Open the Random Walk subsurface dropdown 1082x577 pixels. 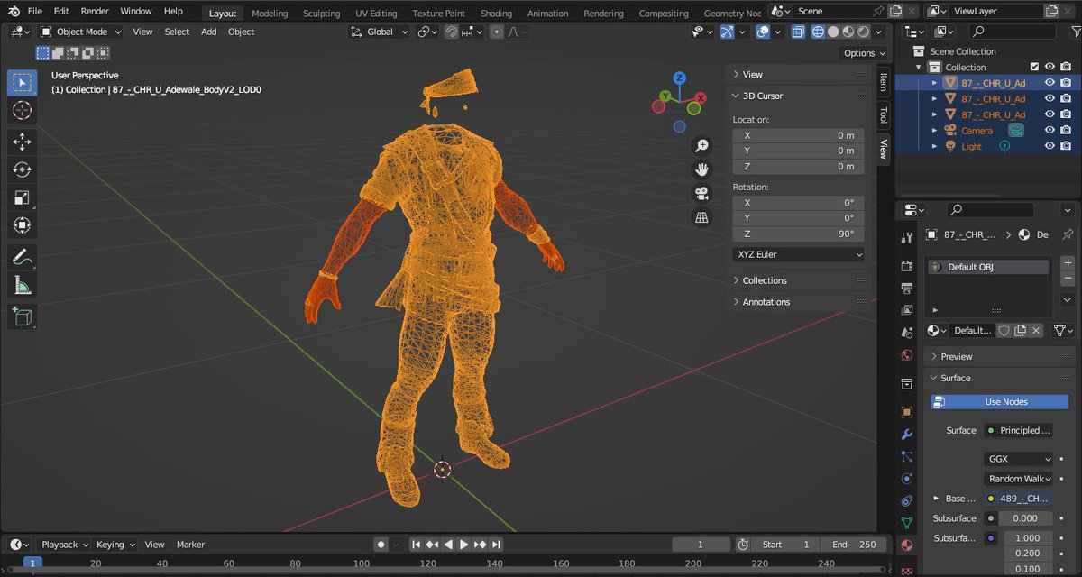[x=1019, y=479]
